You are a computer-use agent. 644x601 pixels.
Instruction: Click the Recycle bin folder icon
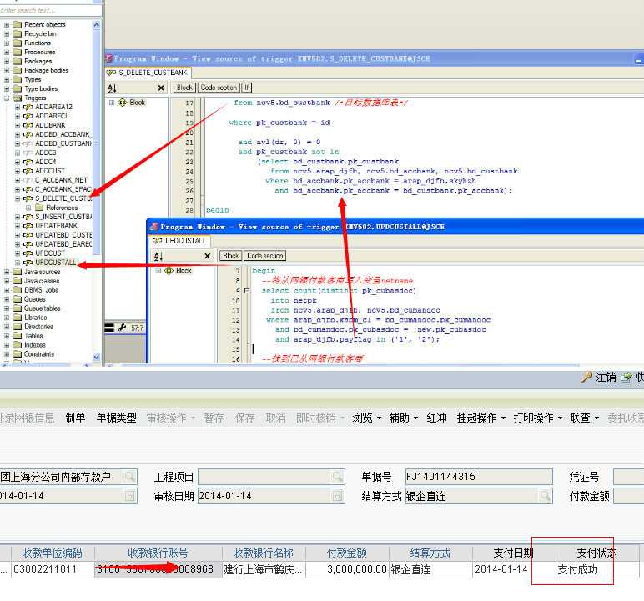pos(18,33)
